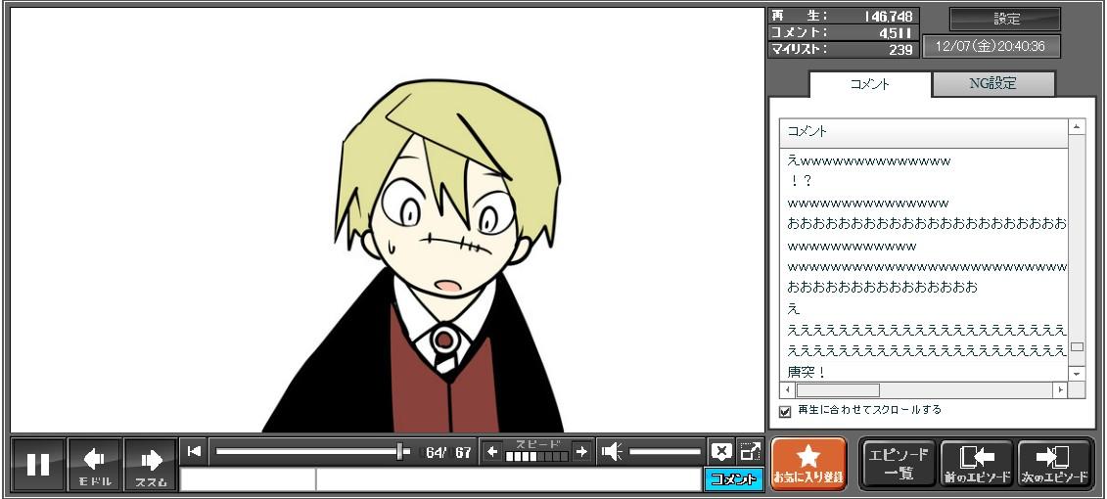Viewport: 1107px width, 499px height.
Task: Increase playback speed with right arrow
Action: 581,451
